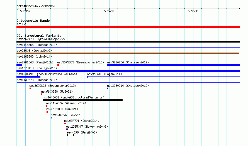The height and width of the screenshot is (146, 248).
Task: Select the red esv3675852 variant marker
Action: (30, 88)
